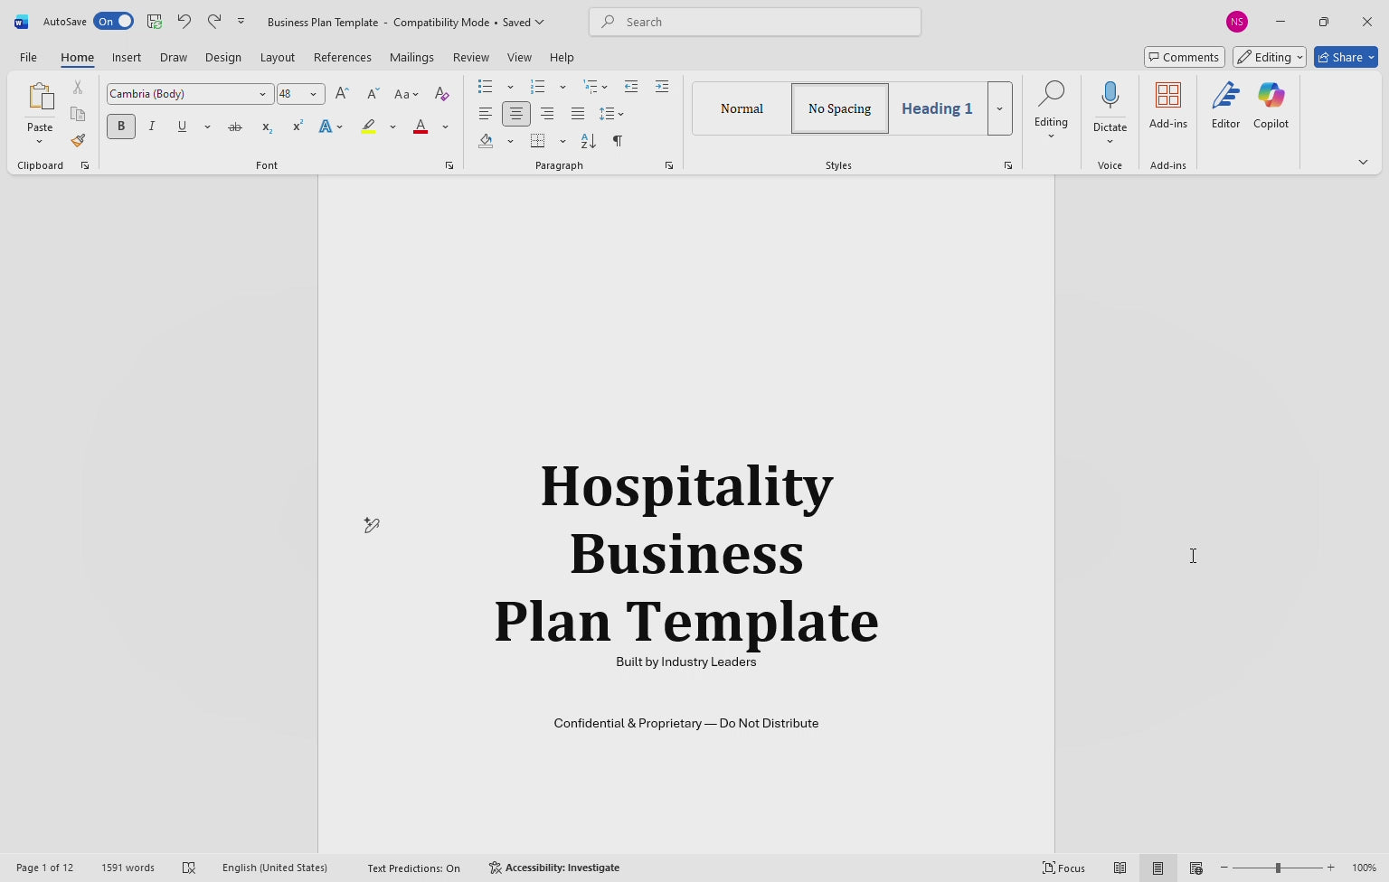Show paragraph marks with the pilcrow icon
The height and width of the screenshot is (882, 1389).
point(618,141)
